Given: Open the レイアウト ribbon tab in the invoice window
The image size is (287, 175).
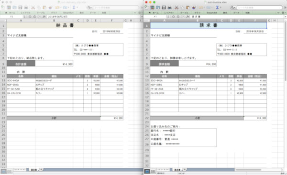Looking at the screenshot, I should pos(169,12).
